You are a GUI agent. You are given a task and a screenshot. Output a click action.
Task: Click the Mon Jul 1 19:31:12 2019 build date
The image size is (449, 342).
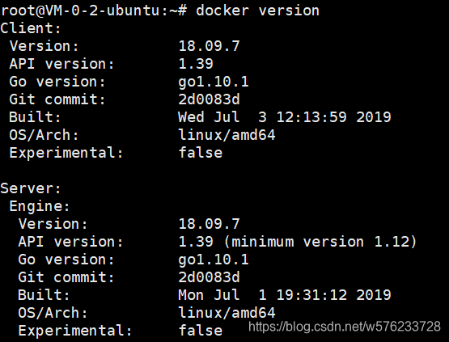point(284,295)
